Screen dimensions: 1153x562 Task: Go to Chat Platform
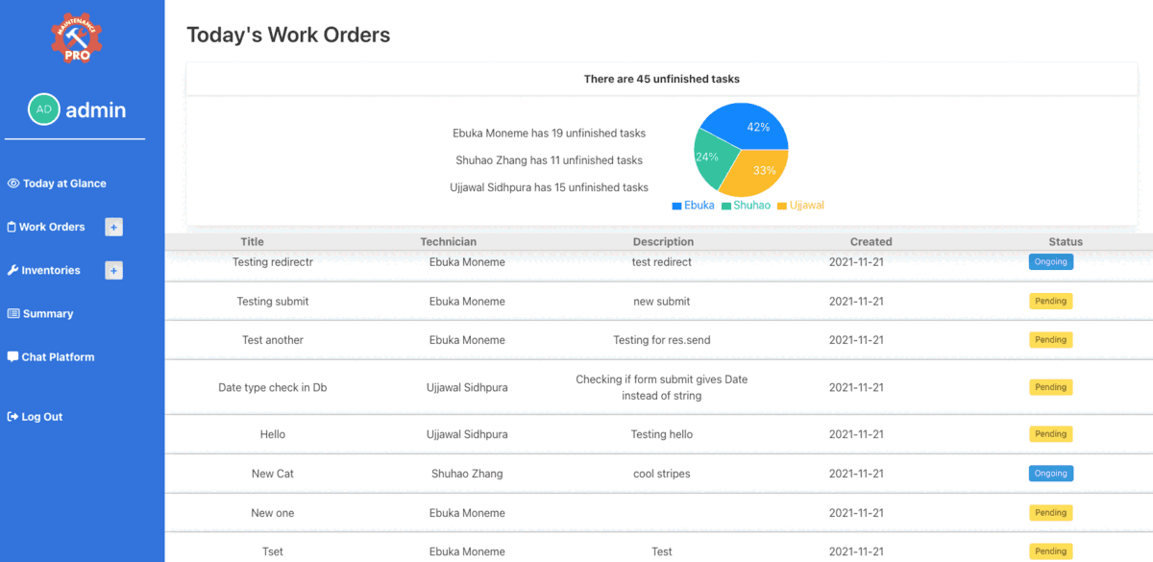point(58,357)
